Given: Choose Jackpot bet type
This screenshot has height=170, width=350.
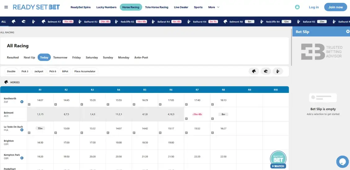Looking at the screenshot, I should [x=39, y=71].
